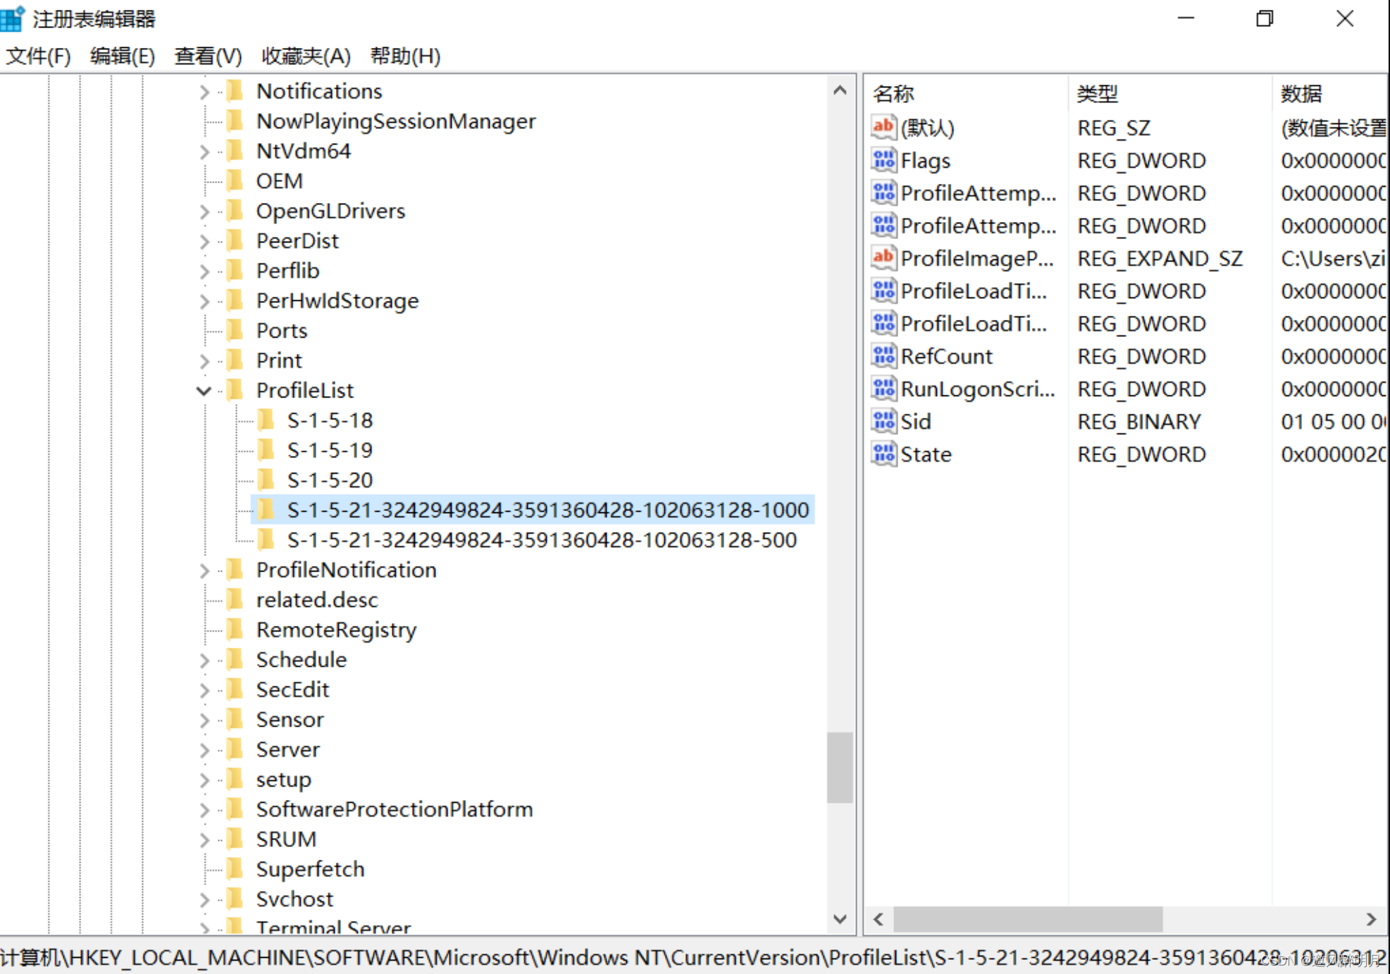Screen dimensions: 1390x974
Task: Click the tree pane's scroll down arrow
Action: 840,919
